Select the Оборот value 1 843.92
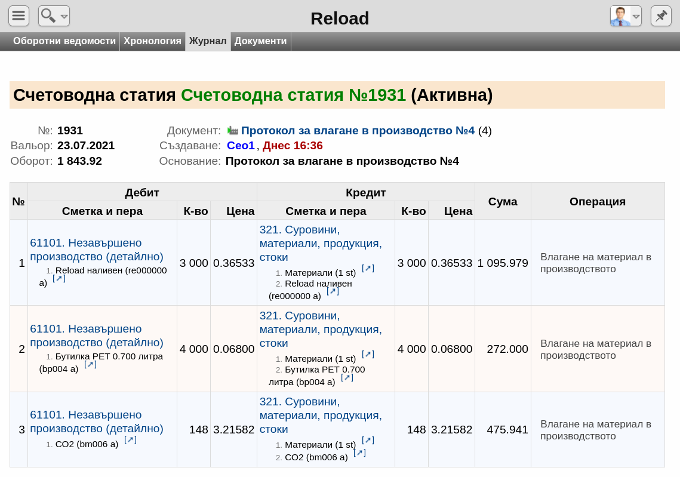The width and height of the screenshot is (680, 477). point(79,161)
